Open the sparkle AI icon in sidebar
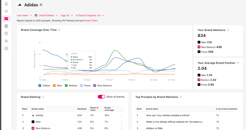 (x=6, y=11)
